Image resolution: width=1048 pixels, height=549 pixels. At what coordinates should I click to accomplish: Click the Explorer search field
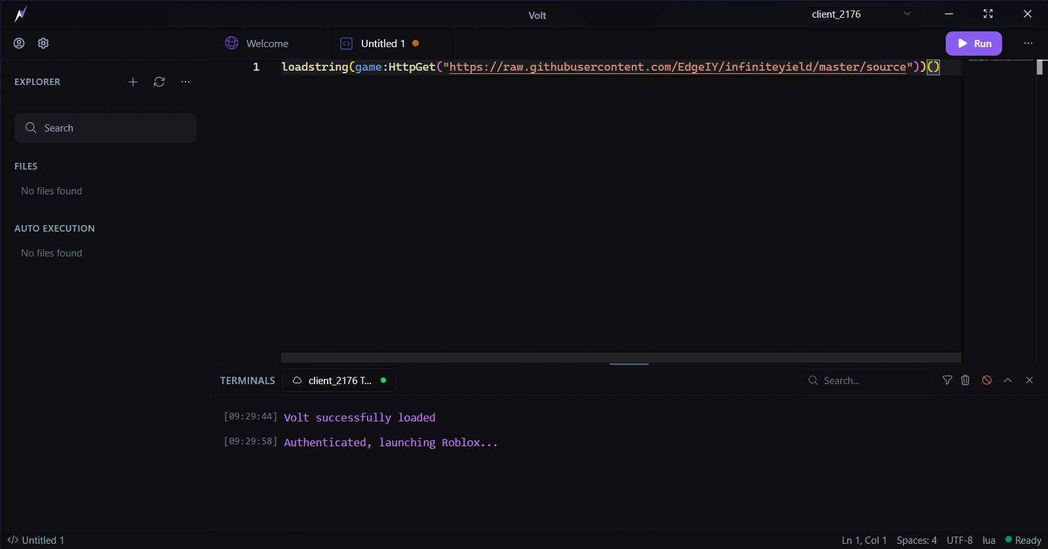(106, 128)
